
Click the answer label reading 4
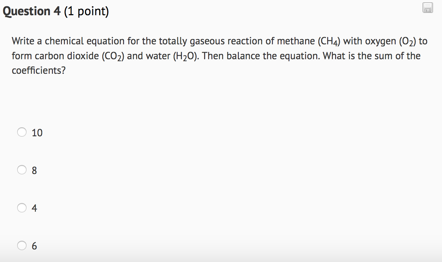34,208
